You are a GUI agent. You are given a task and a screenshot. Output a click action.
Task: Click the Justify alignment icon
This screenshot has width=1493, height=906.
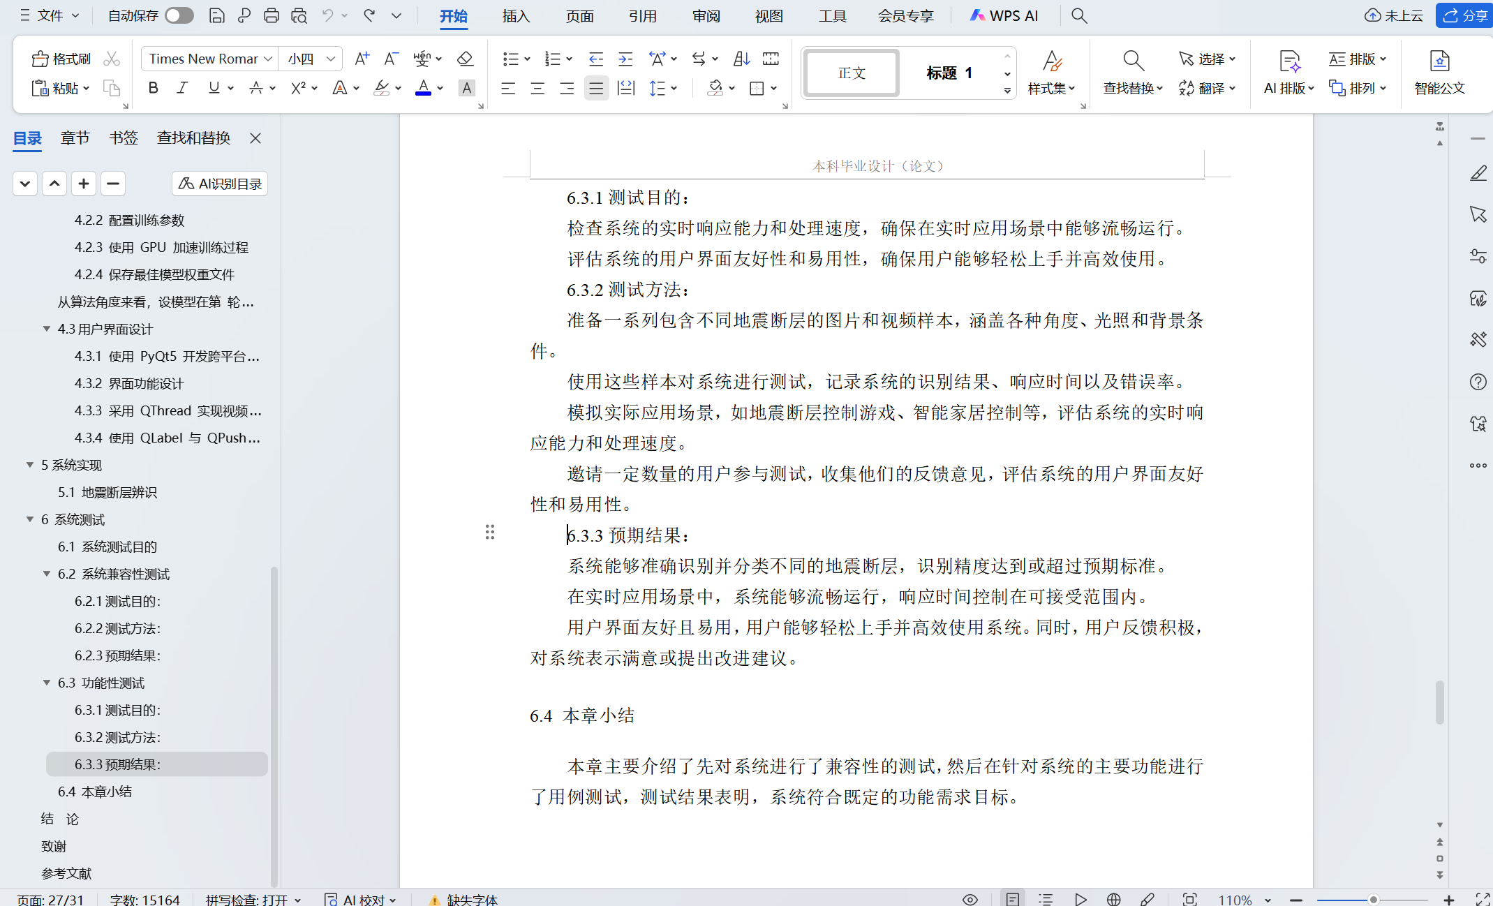coord(596,88)
